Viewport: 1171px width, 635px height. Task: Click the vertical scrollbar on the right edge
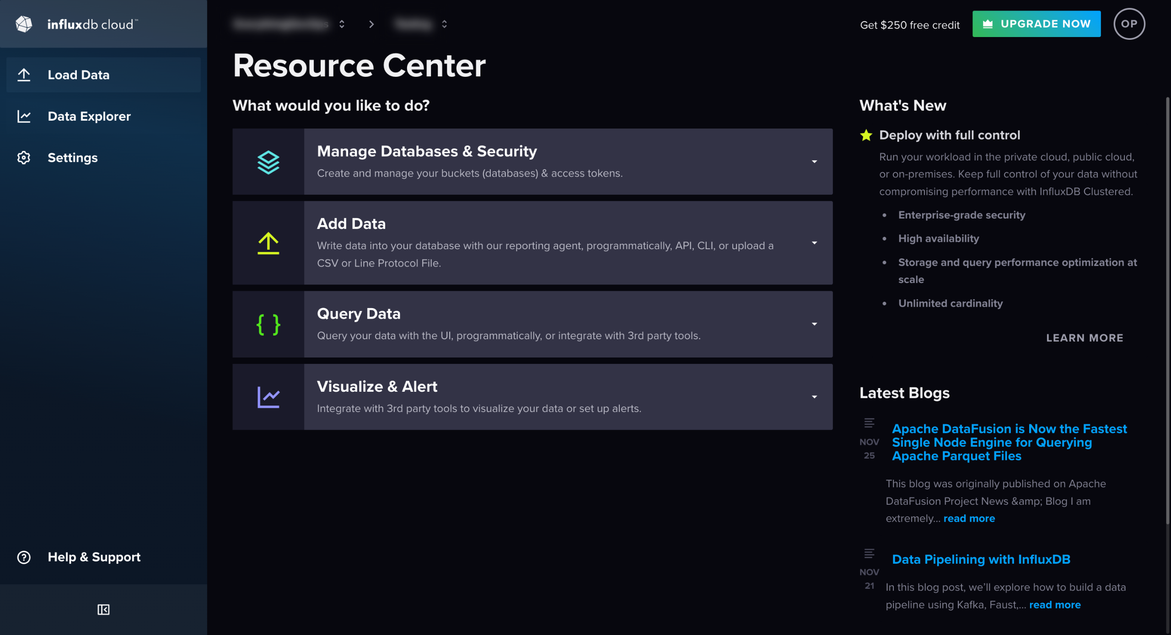click(1167, 311)
